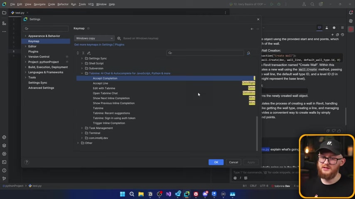Open the Windows Start button
Screen dimensions: 355x199
pyautogui.click(x=123, y=194)
